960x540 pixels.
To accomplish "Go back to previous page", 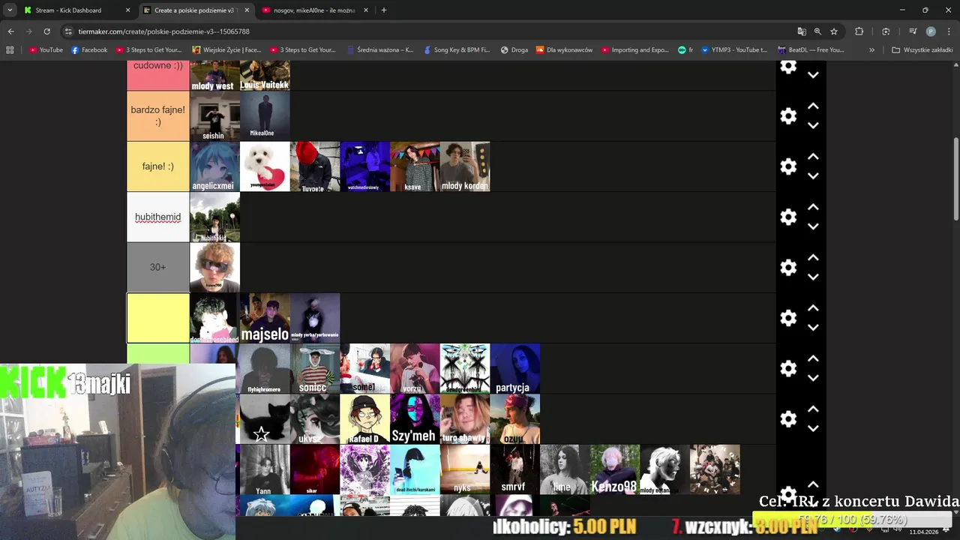I will point(10,31).
